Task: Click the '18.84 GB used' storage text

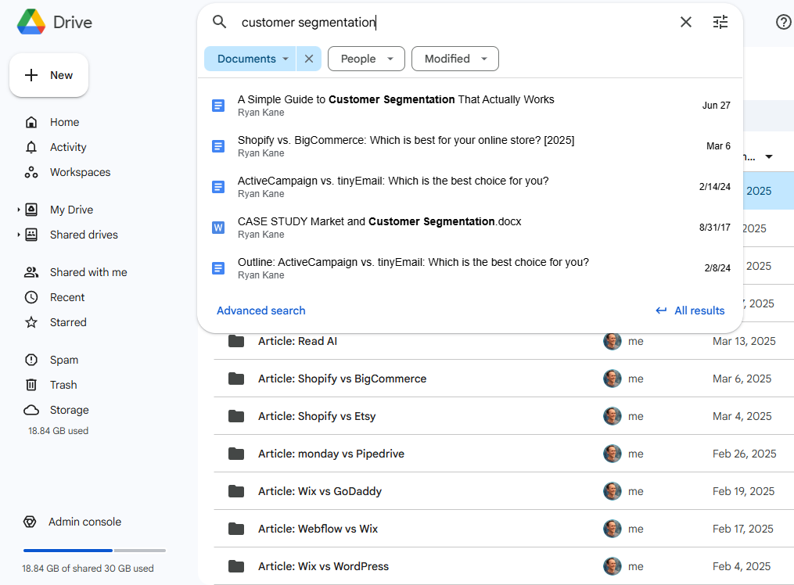Action: pos(58,431)
